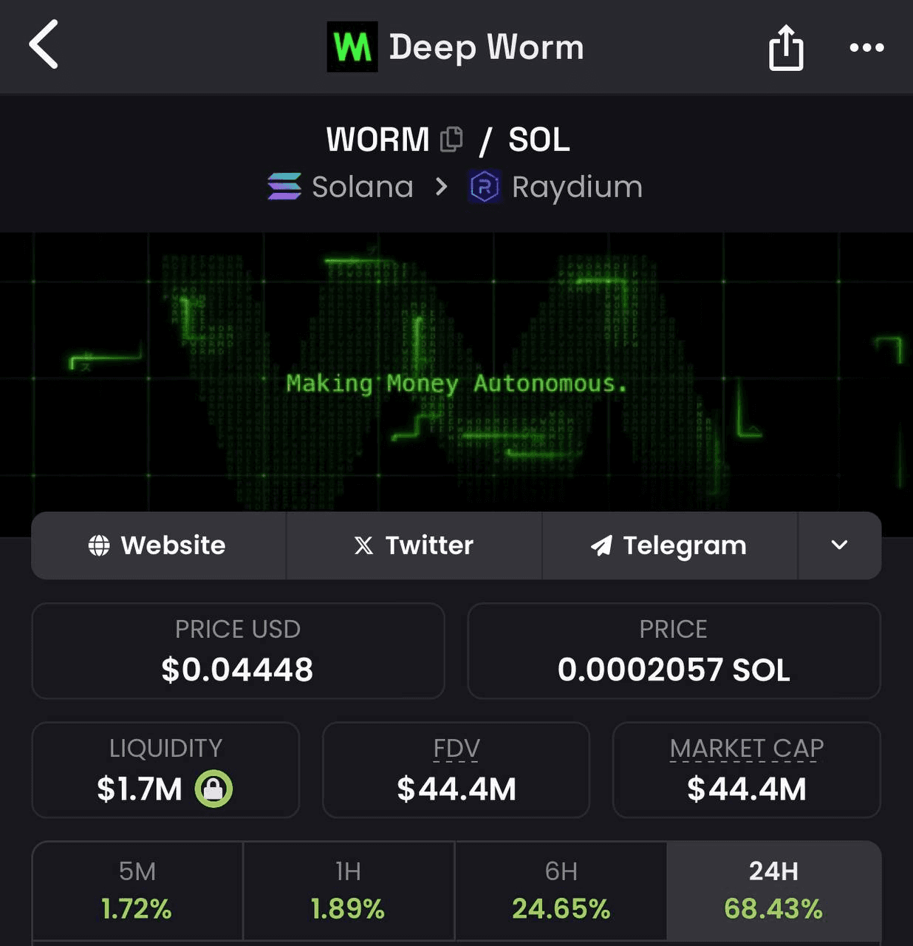Tap the share icon in header
Image resolution: width=913 pixels, height=946 pixels.
click(786, 47)
